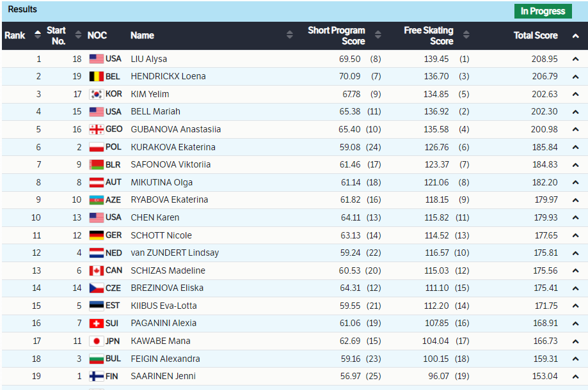The image size is (588, 390).
Task: Click the NOC column header
Action: pos(97,36)
